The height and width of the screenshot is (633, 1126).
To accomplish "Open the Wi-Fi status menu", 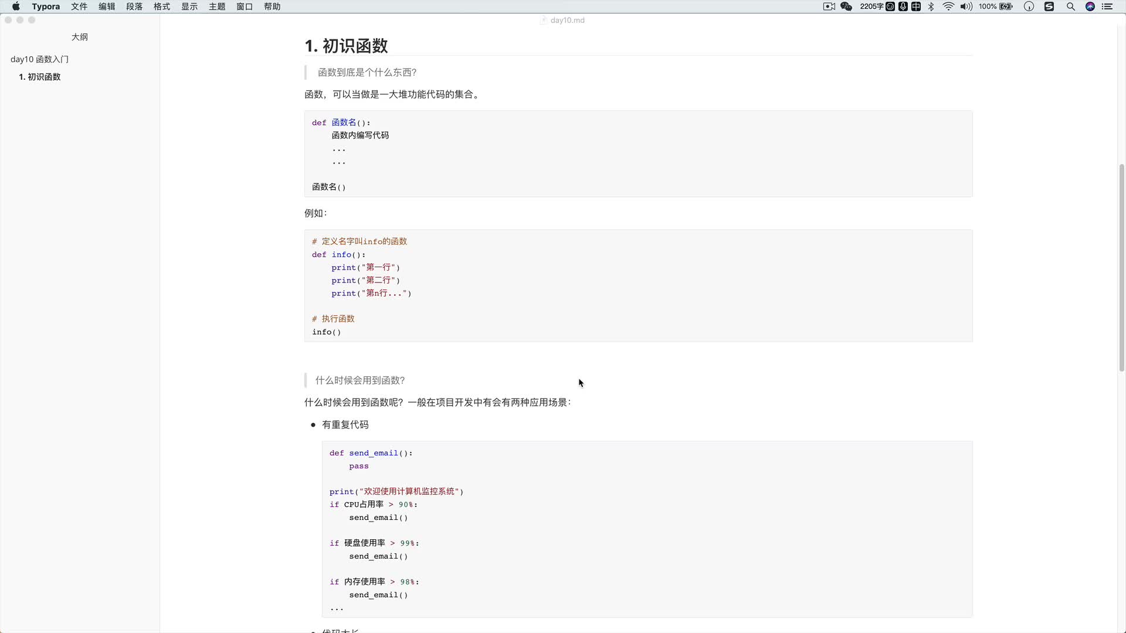I will [x=948, y=6].
